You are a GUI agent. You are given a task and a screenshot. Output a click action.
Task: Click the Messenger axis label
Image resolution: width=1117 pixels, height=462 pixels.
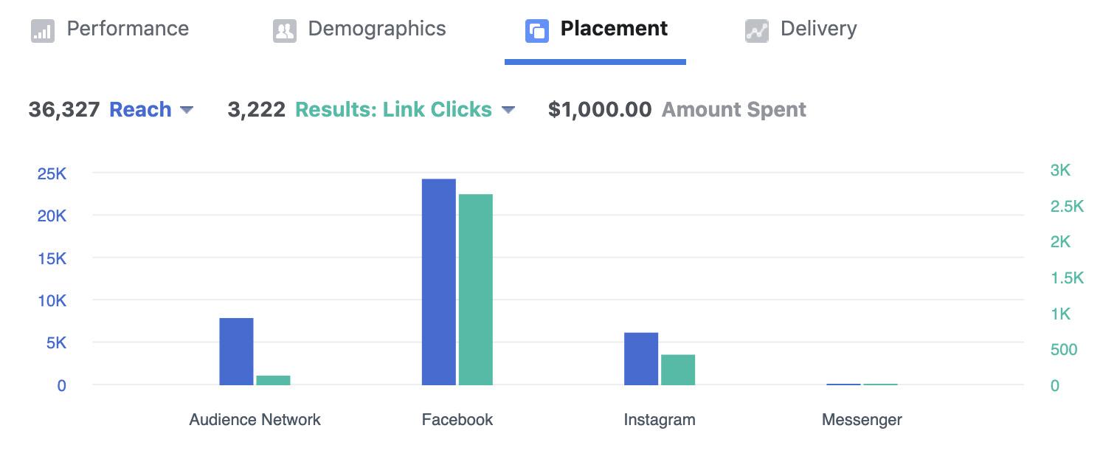[862, 420]
